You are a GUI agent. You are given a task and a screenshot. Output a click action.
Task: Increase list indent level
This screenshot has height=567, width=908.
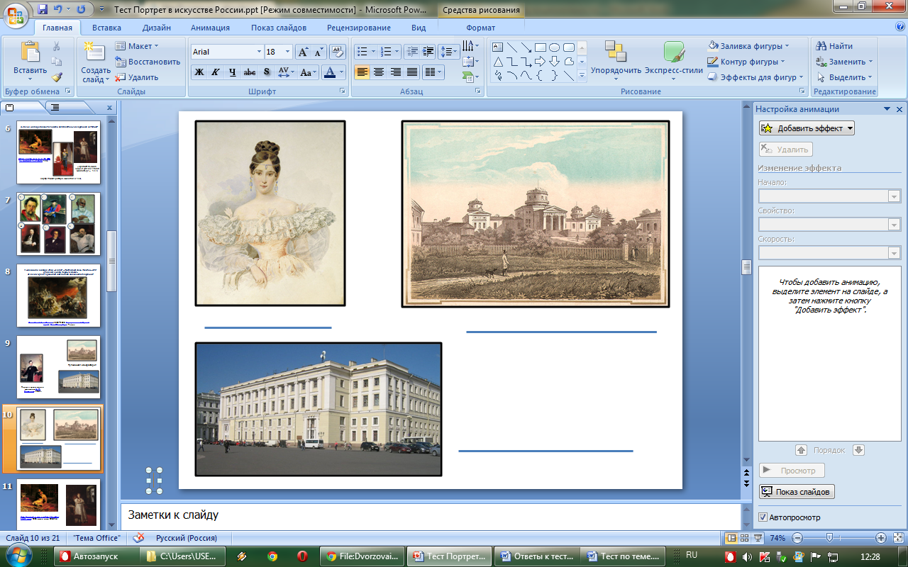pyautogui.click(x=428, y=51)
